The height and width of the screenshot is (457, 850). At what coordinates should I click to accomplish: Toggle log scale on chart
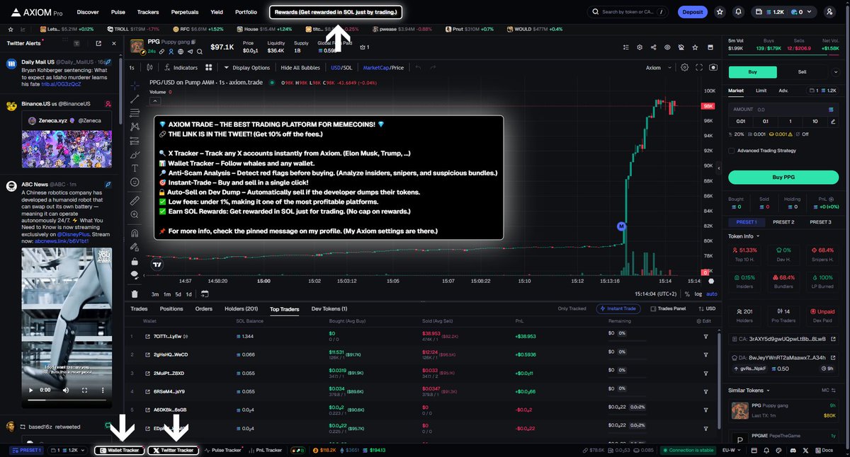coord(698,294)
